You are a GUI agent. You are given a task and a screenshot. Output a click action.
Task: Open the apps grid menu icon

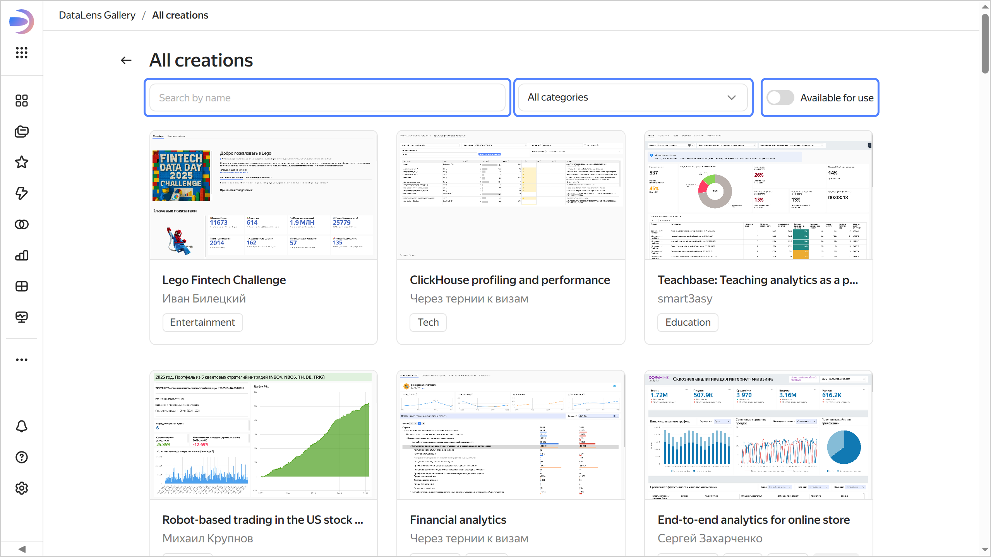click(22, 53)
